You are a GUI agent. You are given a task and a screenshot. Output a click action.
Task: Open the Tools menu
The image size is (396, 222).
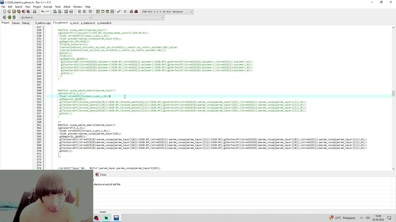[x=58, y=6]
